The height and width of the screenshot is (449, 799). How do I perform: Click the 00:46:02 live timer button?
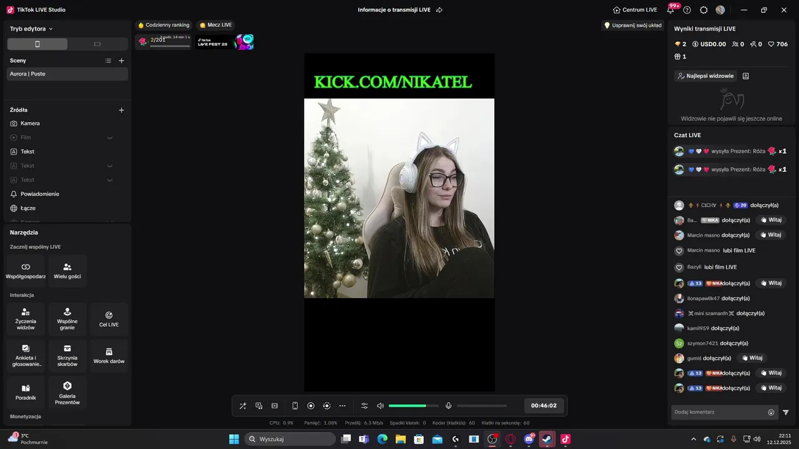544,405
